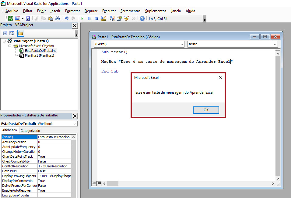The height and width of the screenshot is (198, 291).
Task: Redo the last undone action
Action: [73, 18]
